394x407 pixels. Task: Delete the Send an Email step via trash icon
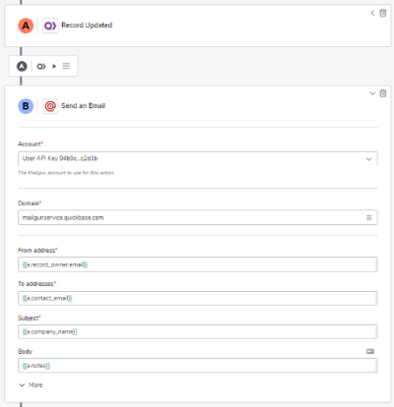point(383,93)
